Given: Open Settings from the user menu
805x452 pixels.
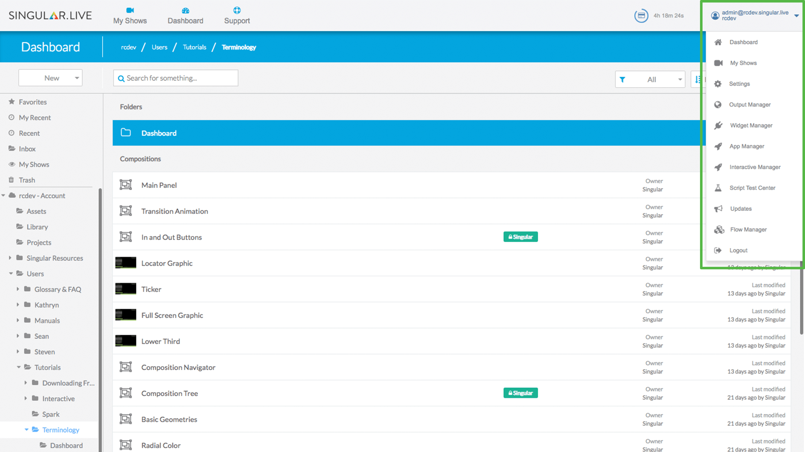Looking at the screenshot, I should tap(739, 84).
